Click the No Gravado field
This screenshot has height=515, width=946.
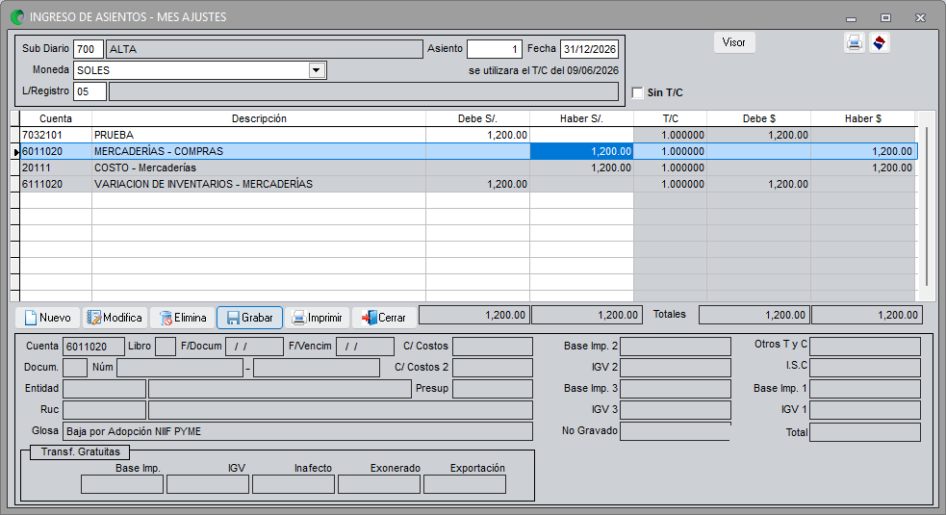click(676, 431)
